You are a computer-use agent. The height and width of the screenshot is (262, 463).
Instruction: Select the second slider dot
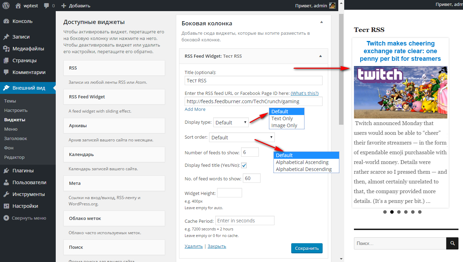pyautogui.click(x=392, y=212)
